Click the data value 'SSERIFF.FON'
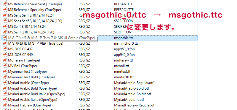 tap(124, 21)
